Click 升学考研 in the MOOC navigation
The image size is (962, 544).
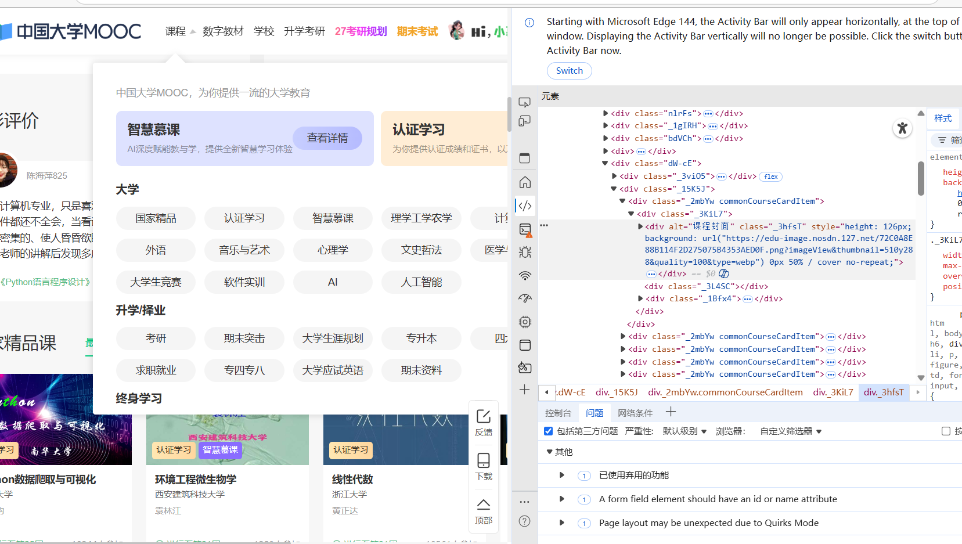pos(304,31)
